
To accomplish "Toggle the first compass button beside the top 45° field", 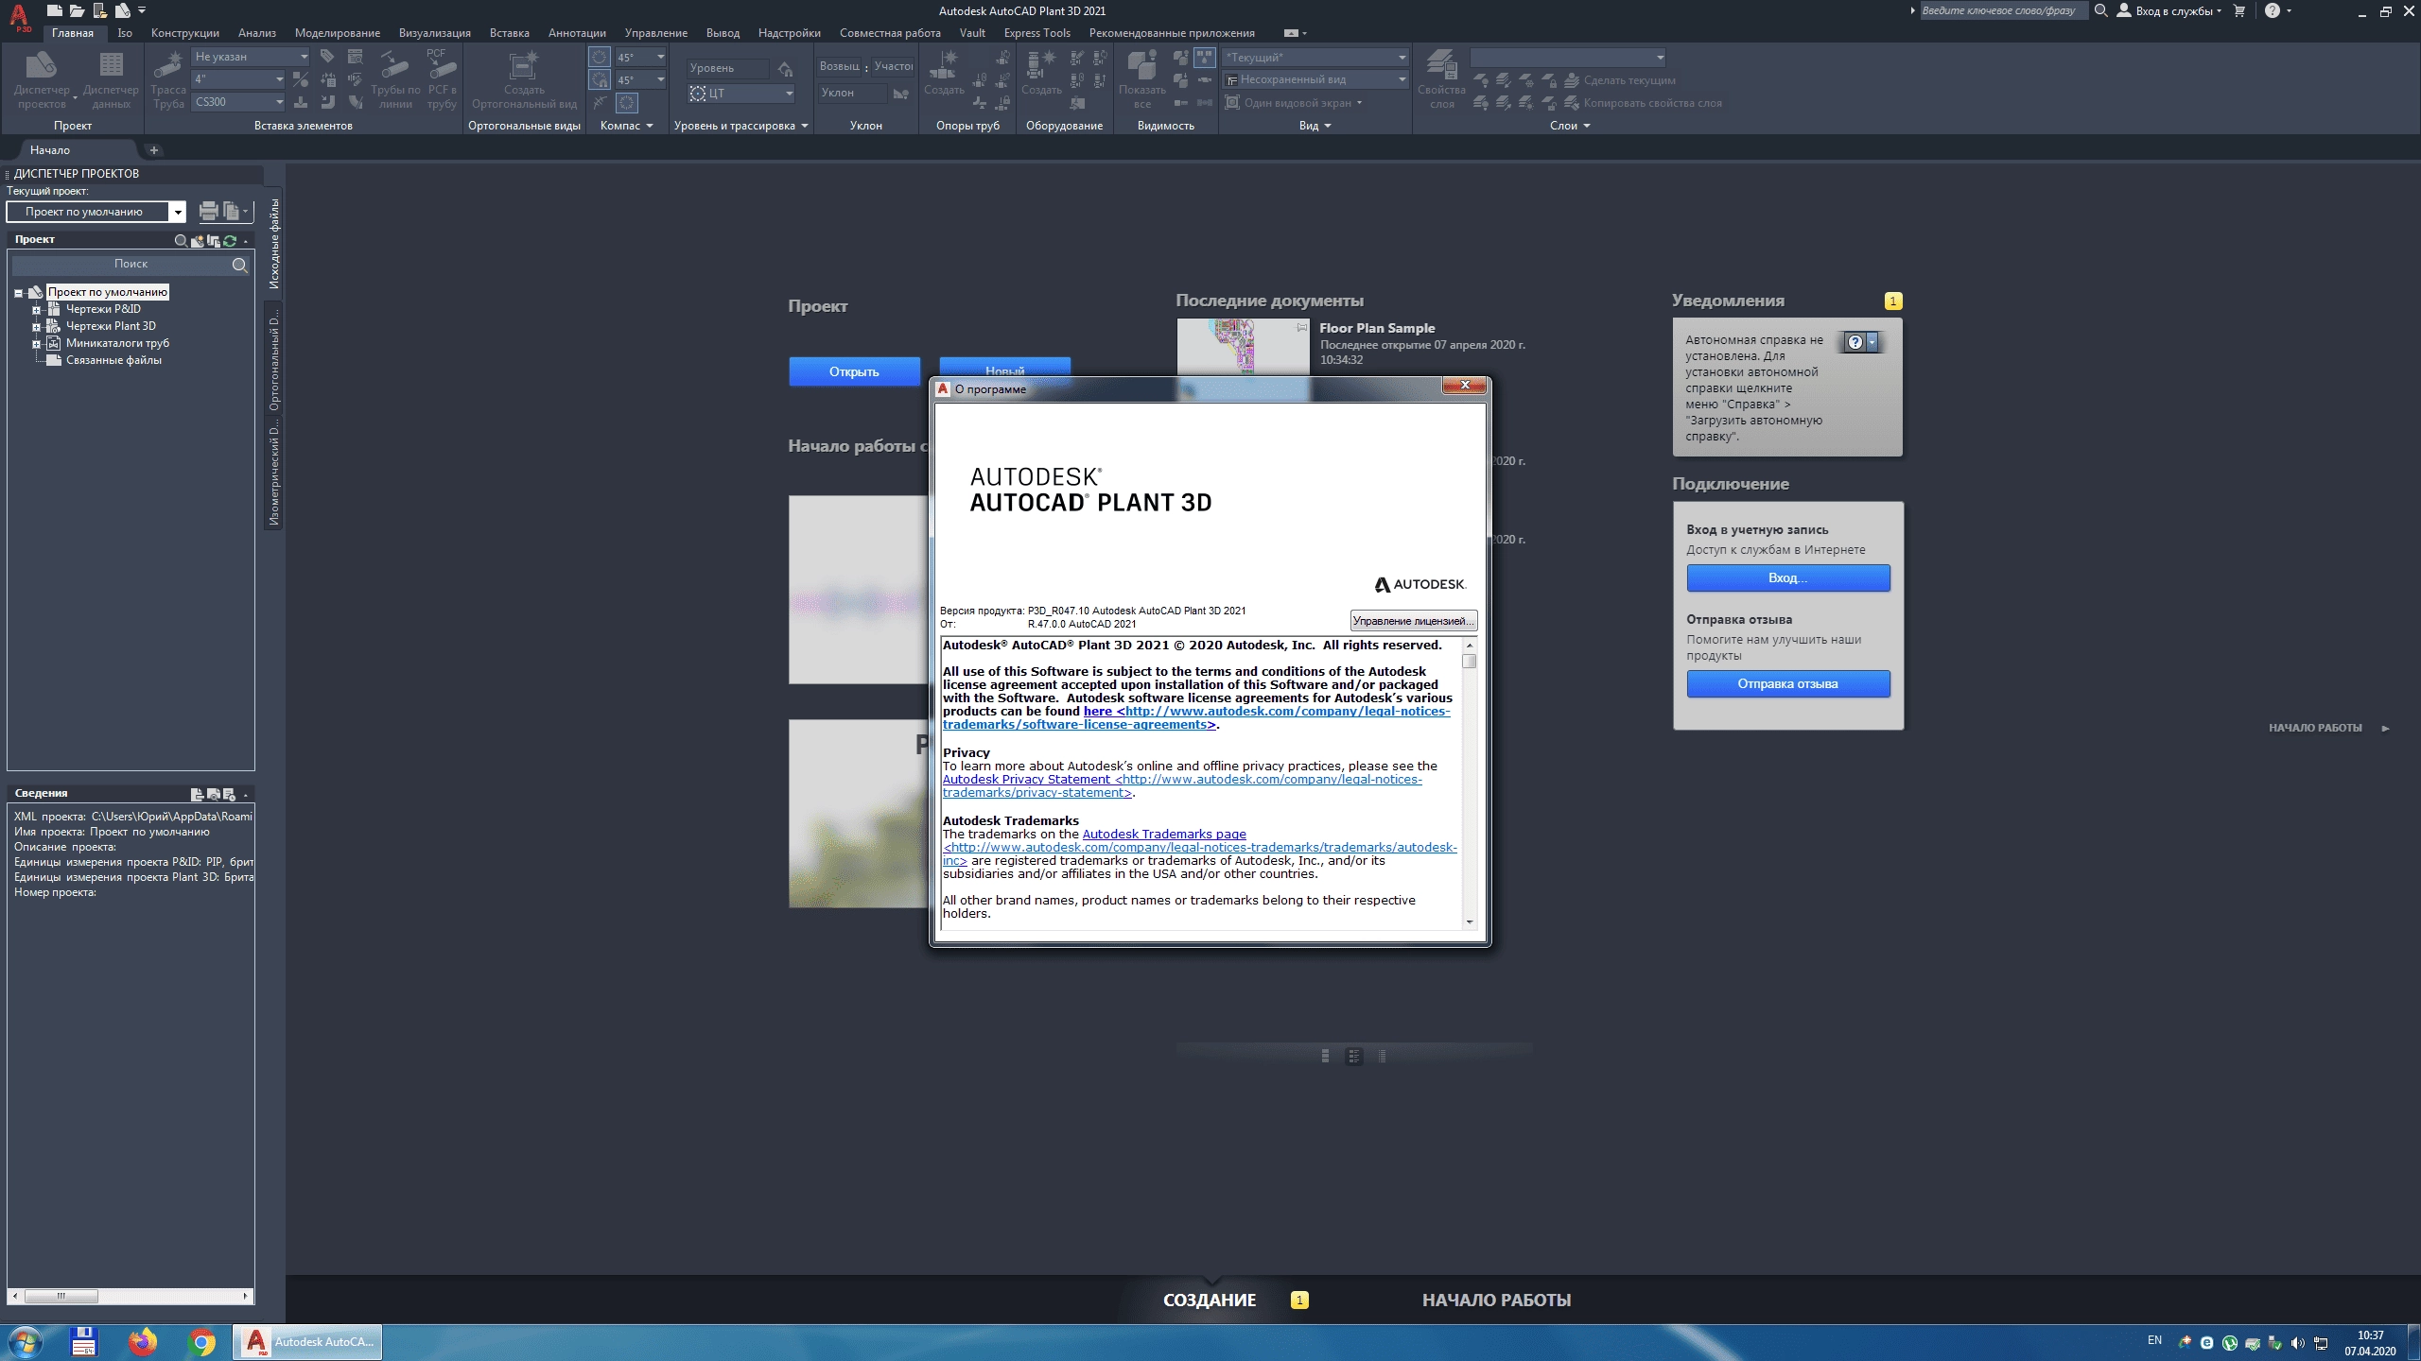I will click(600, 57).
